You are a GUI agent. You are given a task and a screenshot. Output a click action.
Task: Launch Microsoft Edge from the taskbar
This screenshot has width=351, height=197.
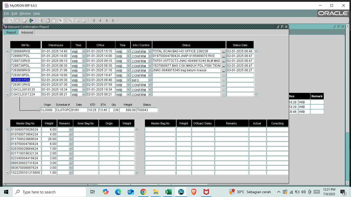118,192
